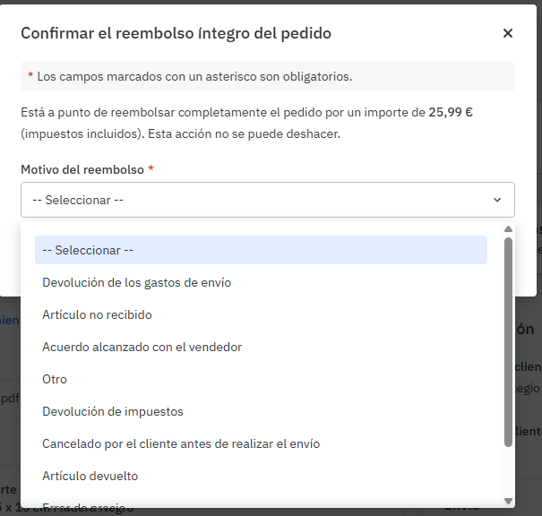
Task: Select 'Artículo devuelto' option
Action: coord(90,476)
